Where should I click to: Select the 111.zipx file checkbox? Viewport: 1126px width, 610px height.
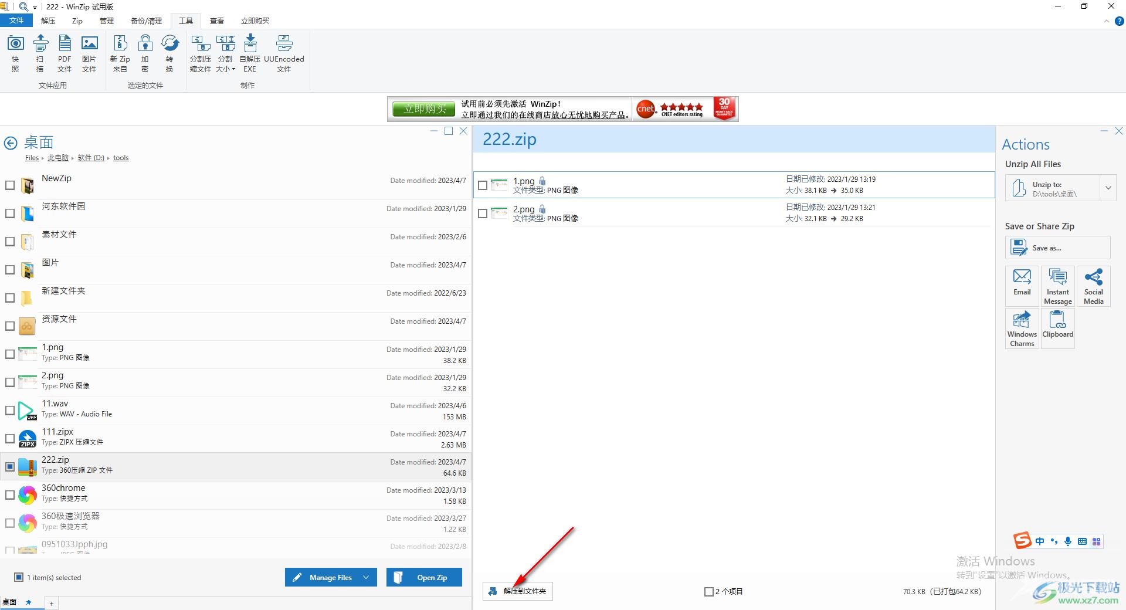pos(10,439)
